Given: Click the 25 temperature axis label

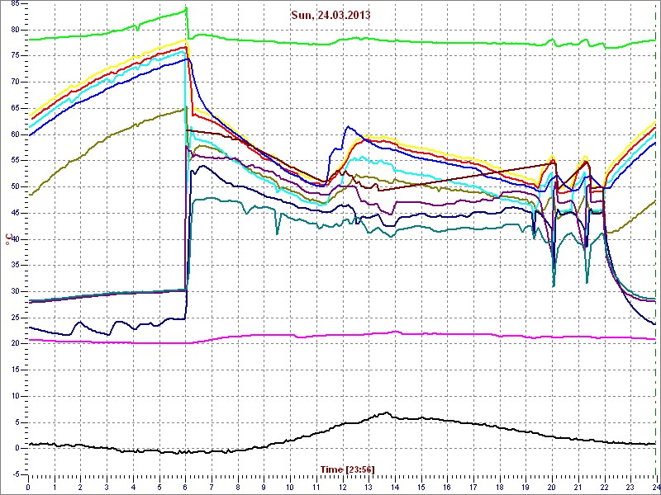Looking at the screenshot, I should click(15, 318).
